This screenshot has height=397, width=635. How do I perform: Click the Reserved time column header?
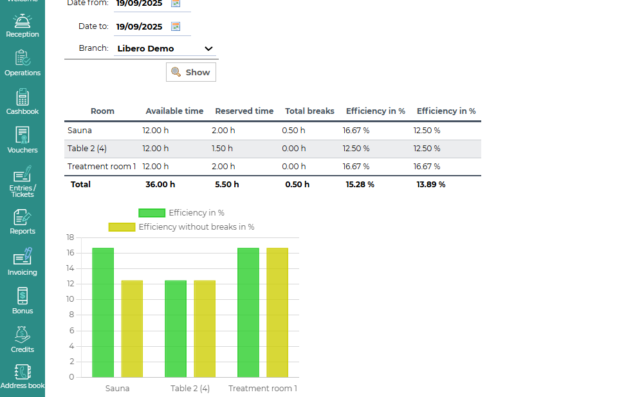(x=244, y=111)
